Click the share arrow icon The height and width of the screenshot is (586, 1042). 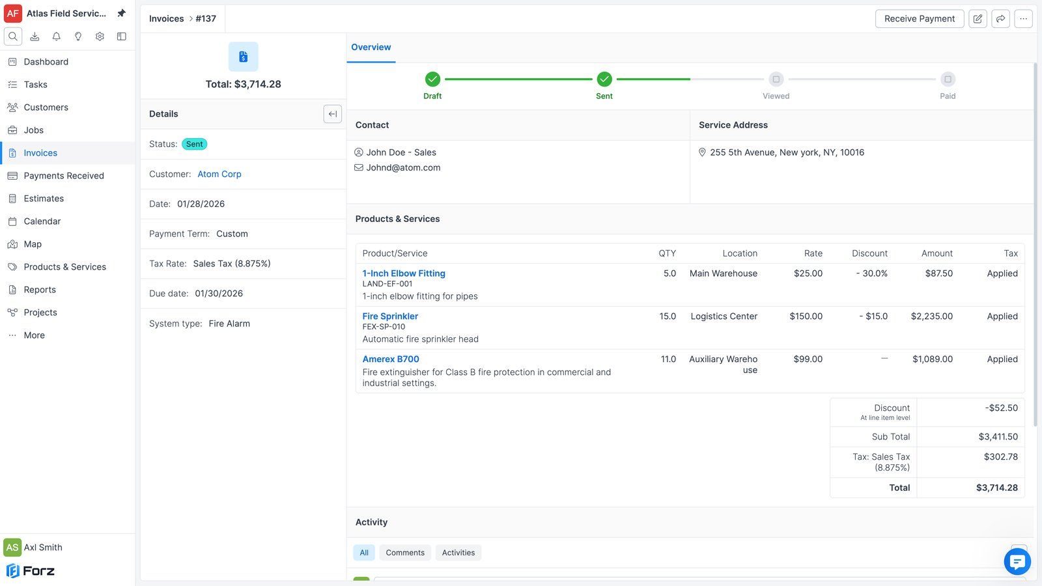coord(1000,19)
